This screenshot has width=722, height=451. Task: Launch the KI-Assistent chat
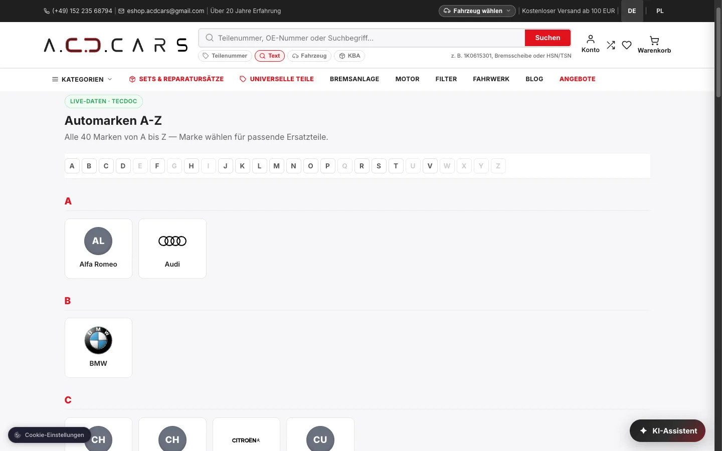coord(667,431)
